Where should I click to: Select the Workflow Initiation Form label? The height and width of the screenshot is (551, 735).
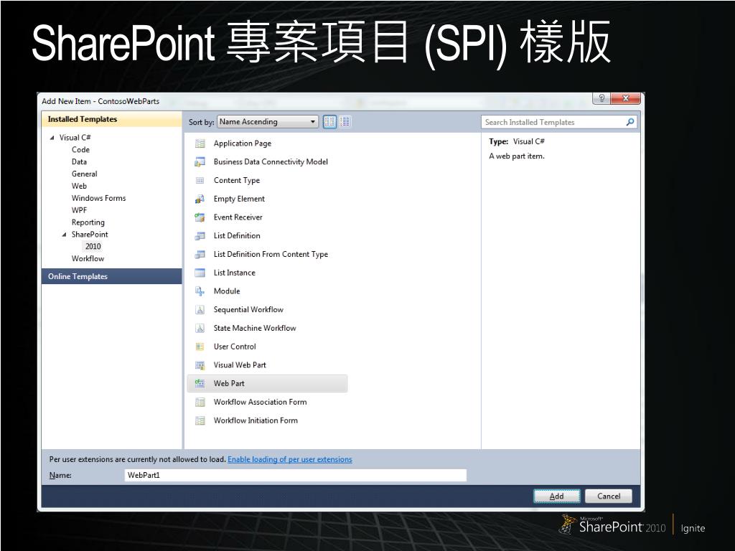256,420
